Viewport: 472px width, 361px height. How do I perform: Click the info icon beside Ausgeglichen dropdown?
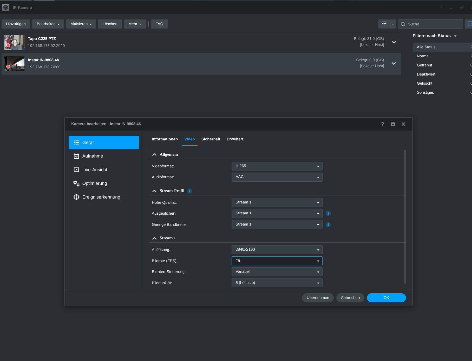328,213
